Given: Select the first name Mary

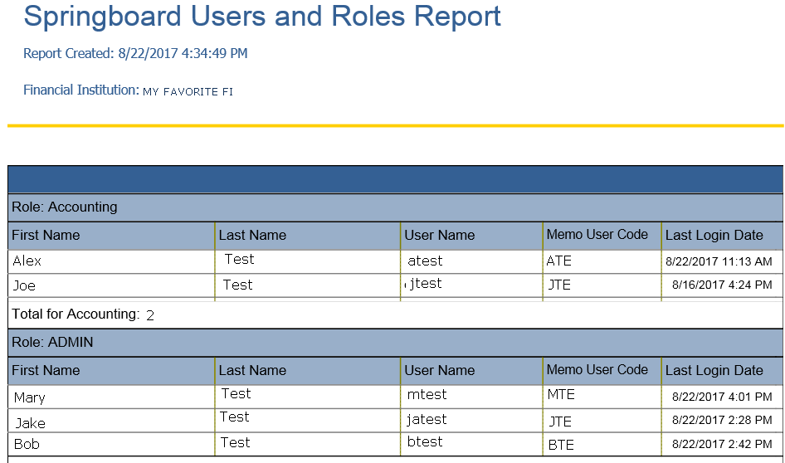Looking at the screenshot, I should pos(30,398).
